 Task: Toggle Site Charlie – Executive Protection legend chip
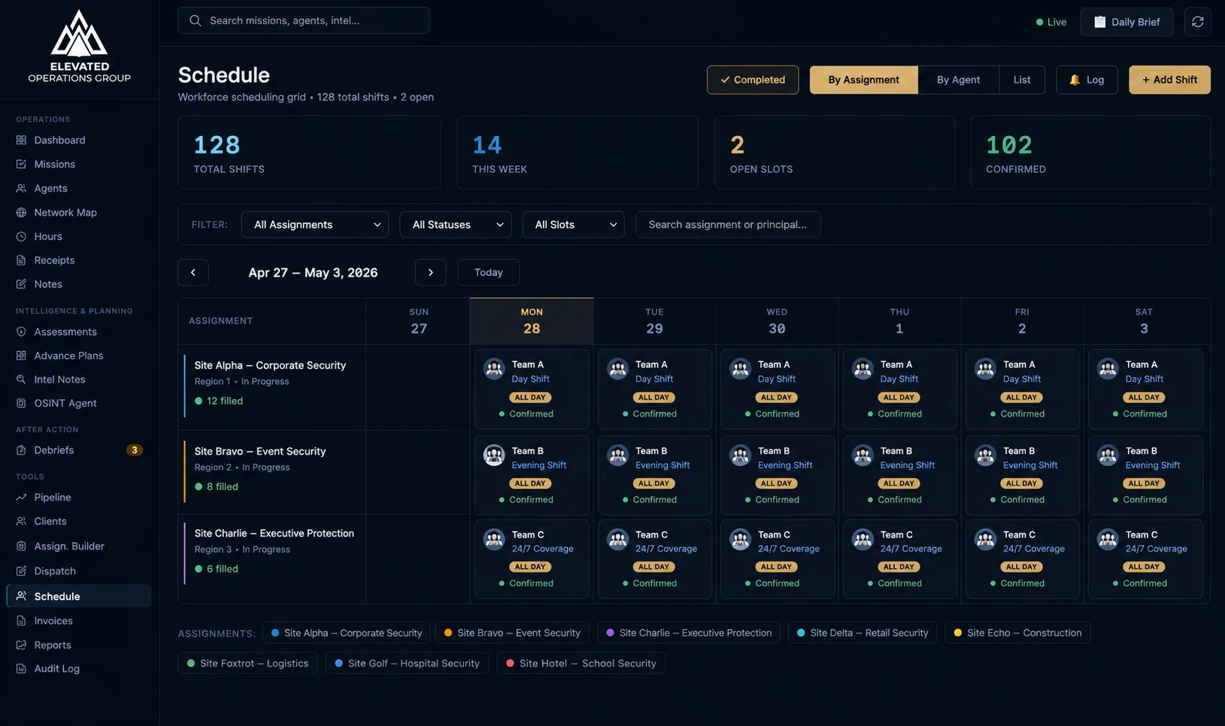(689, 633)
